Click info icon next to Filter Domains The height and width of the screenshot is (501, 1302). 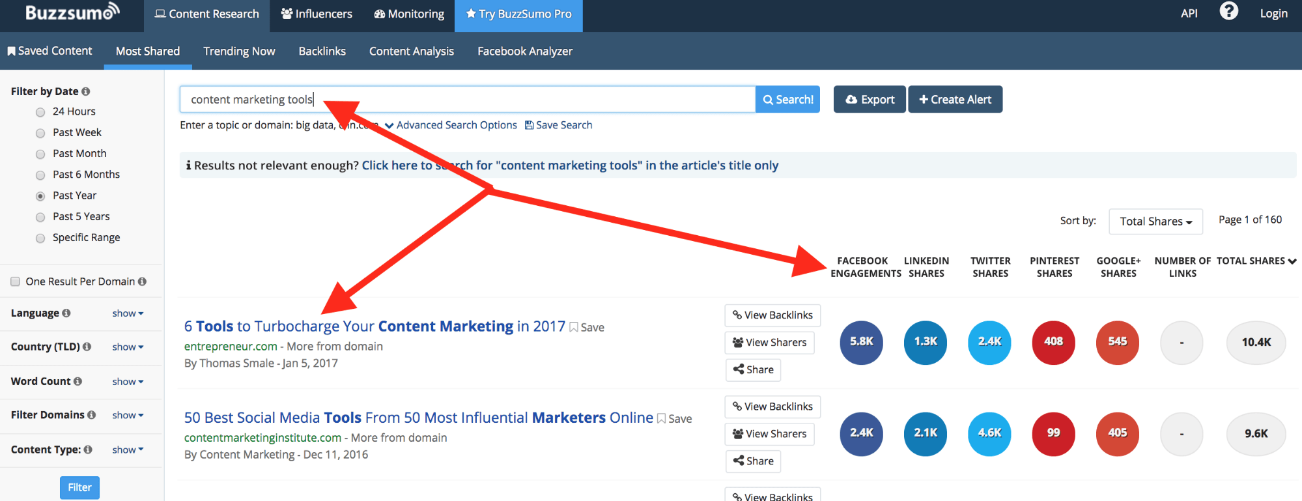(x=91, y=415)
